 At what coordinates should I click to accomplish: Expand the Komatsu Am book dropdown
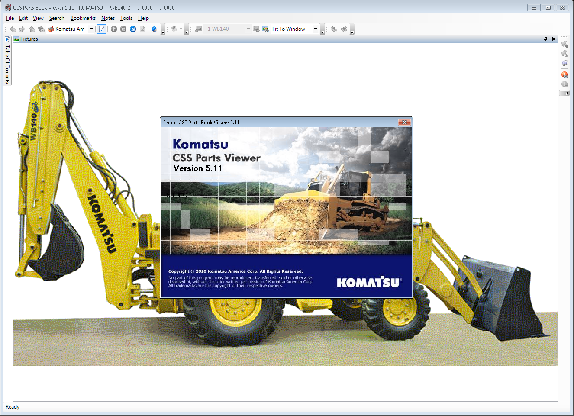[91, 29]
